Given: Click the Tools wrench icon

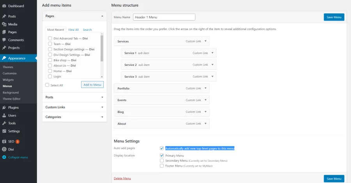Looking at the screenshot, I should (x=4, y=123).
